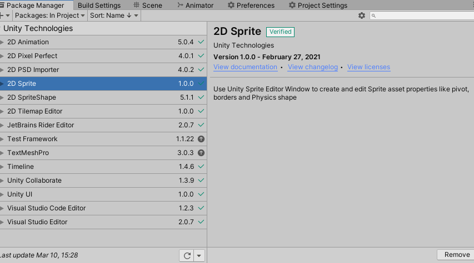
Task: Click the settings gear icon near search
Action: pyautogui.click(x=362, y=16)
